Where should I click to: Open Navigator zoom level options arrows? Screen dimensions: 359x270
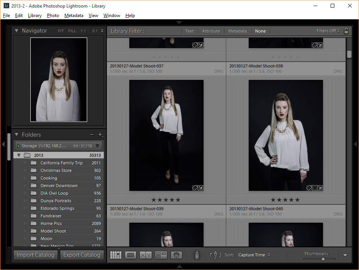tap(102, 31)
